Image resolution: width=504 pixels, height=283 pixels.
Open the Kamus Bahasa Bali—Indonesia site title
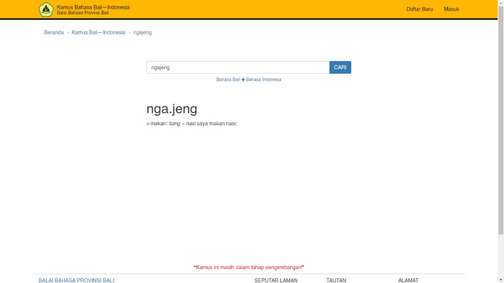point(93,7)
